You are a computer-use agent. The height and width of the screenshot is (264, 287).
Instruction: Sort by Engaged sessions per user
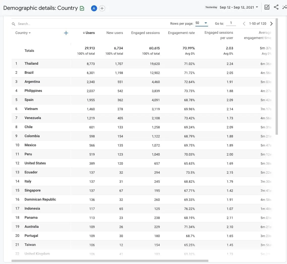pos(219,35)
